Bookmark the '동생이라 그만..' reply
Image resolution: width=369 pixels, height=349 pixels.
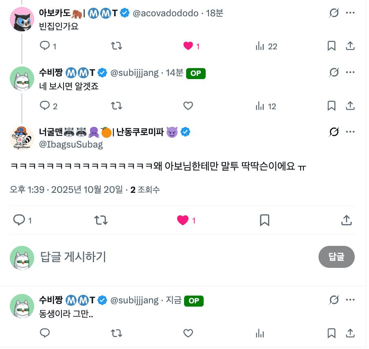click(332, 334)
